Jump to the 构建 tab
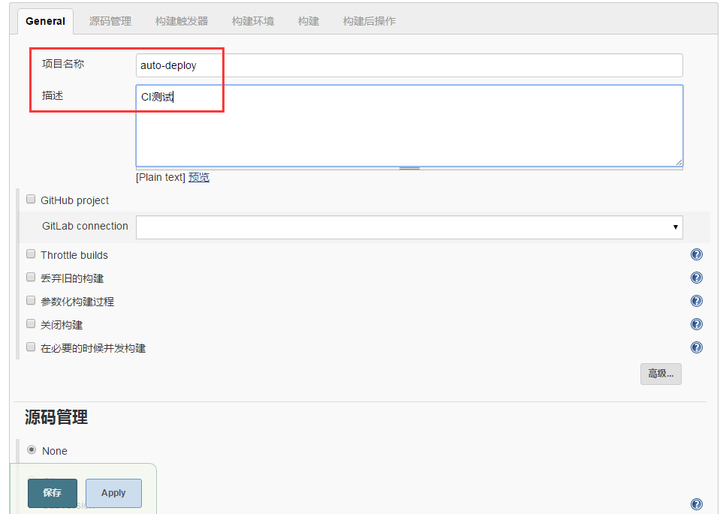This screenshot has height=514, width=726. [x=309, y=21]
